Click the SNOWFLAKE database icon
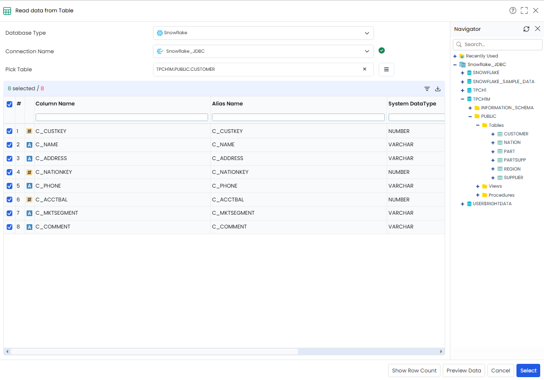Viewport: 544px width, 380px height. tap(469, 73)
